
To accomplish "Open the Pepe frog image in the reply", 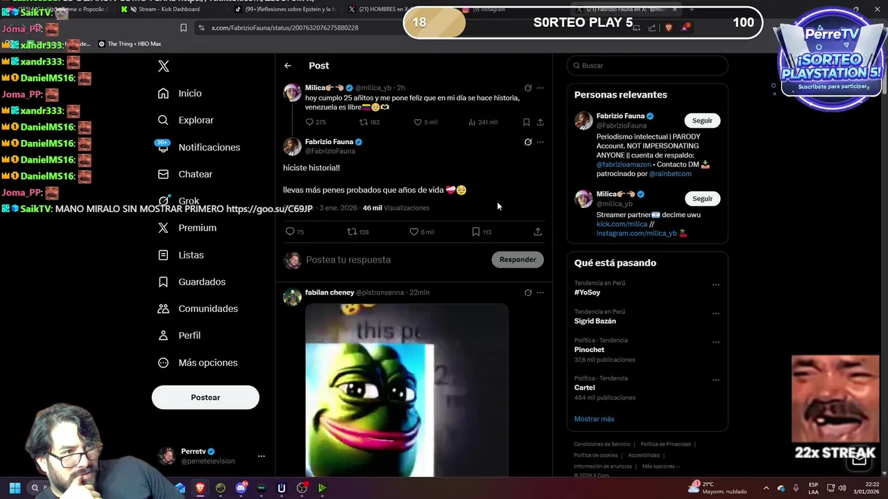I will tap(407, 390).
